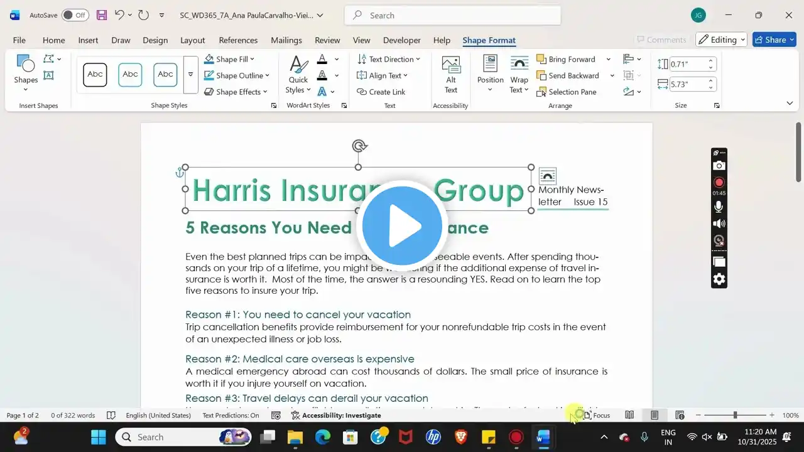804x452 pixels.
Task: Collapse the ribbon using the chevron
Action: point(790,103)
